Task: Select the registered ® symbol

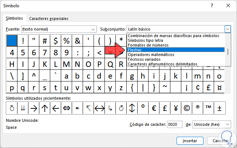Action: click(x=198, y=108)
